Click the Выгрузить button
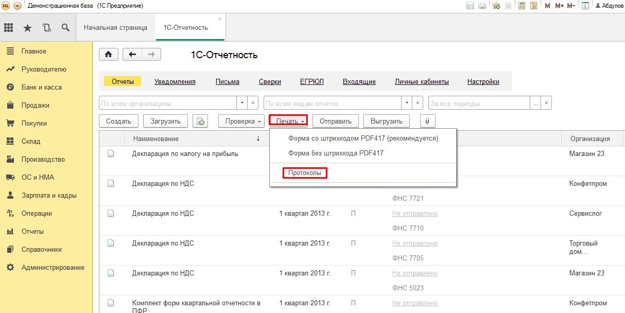The width and height of the screenshot is (625, 313). coord(387,121)
